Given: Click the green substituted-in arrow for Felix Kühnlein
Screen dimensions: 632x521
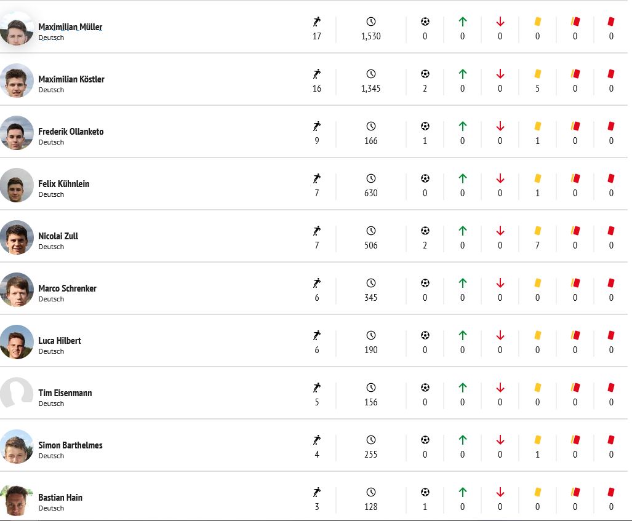Looking at the screenshot, I should [462, 178].
